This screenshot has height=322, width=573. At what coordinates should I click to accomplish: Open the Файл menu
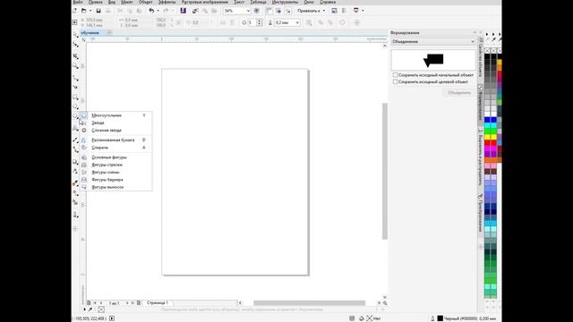(78, 2)
